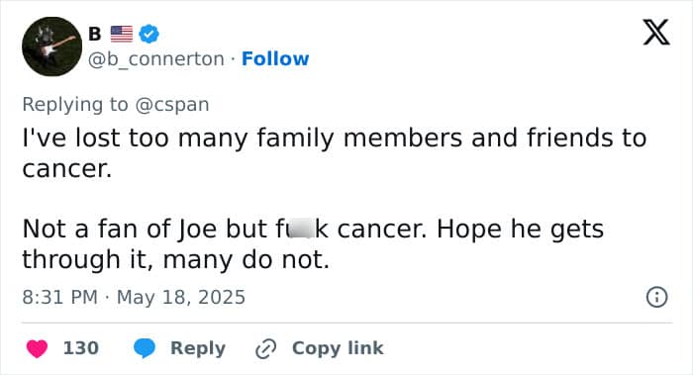This screenshot has height=375, width=693.
Task: Open the @b_connerton handle link
Action: point(156,59)
